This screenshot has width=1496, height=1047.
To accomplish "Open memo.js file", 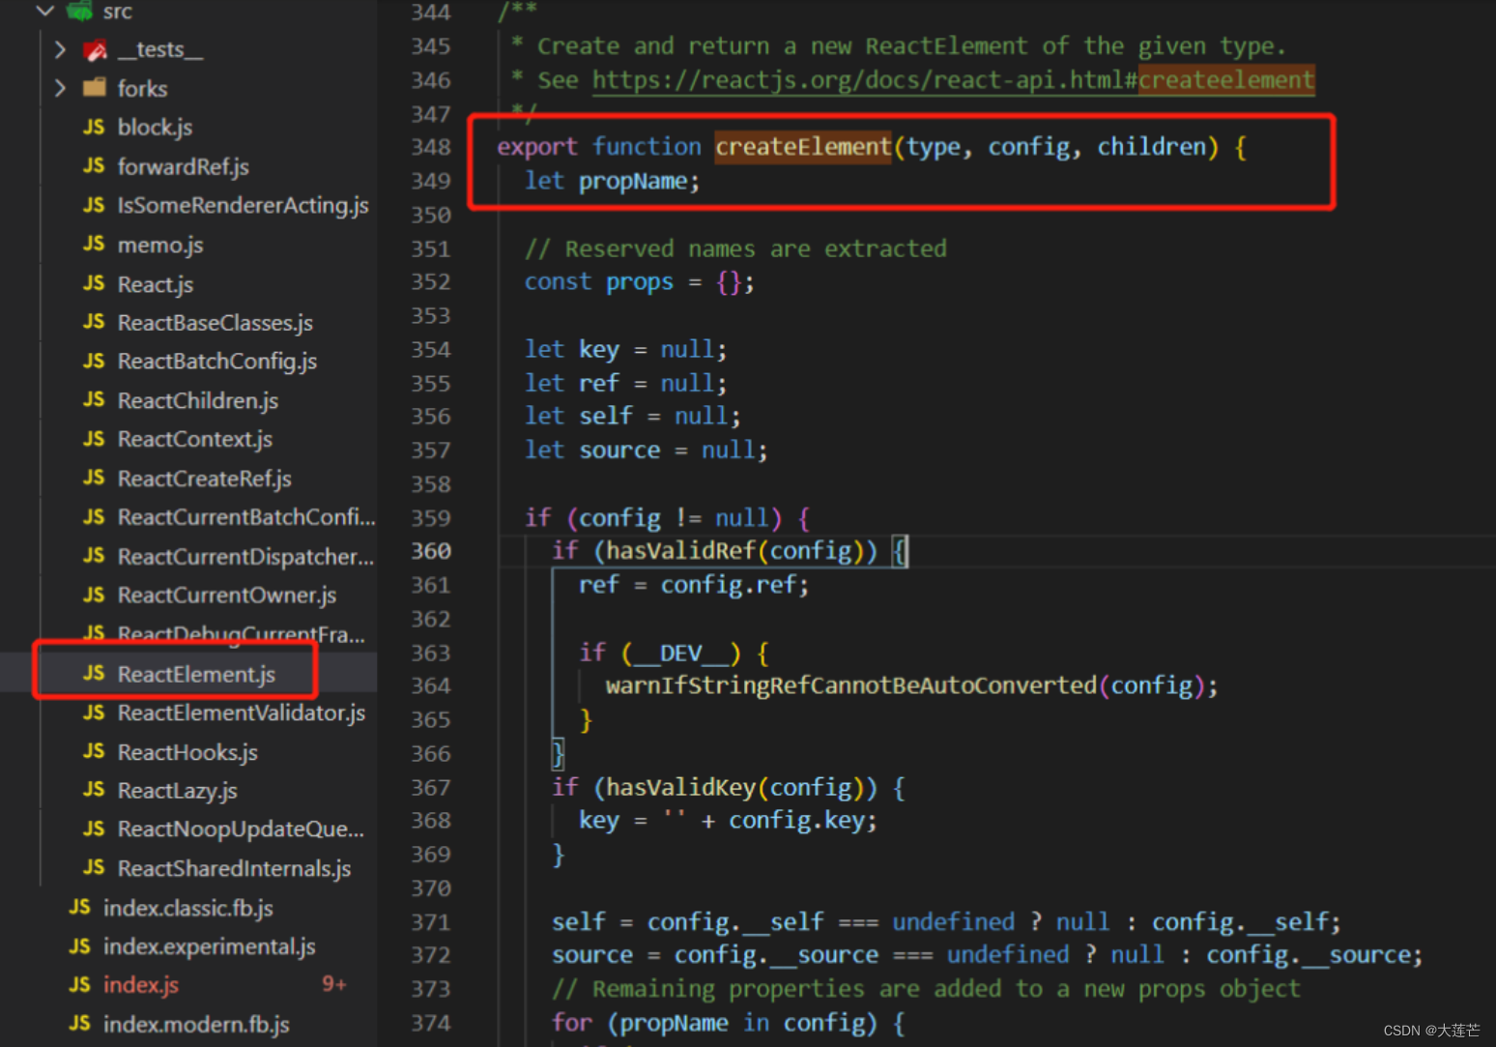I will 160,245.
